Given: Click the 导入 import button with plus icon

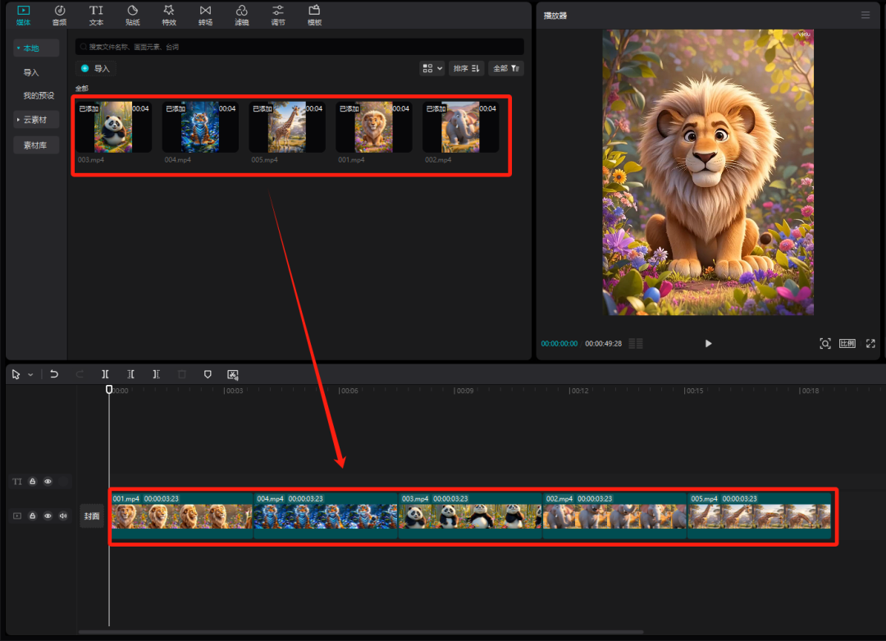Looking at the screenshot, I should click(x=94, y=69).
